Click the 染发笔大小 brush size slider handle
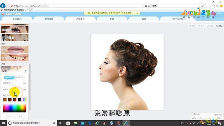This screenshot has height=126, width=224. pyautogui.click(x=15, y=86)
